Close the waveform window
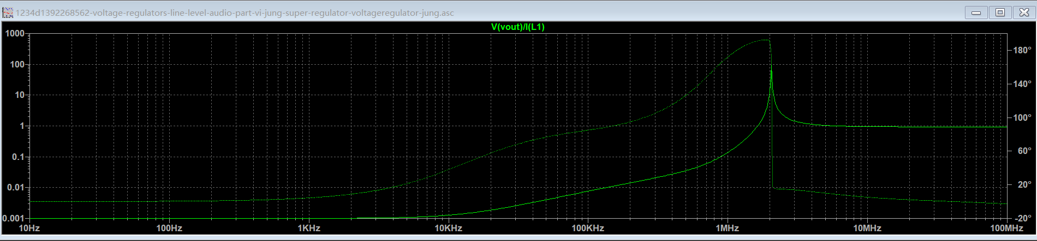 click(1023, 13)
